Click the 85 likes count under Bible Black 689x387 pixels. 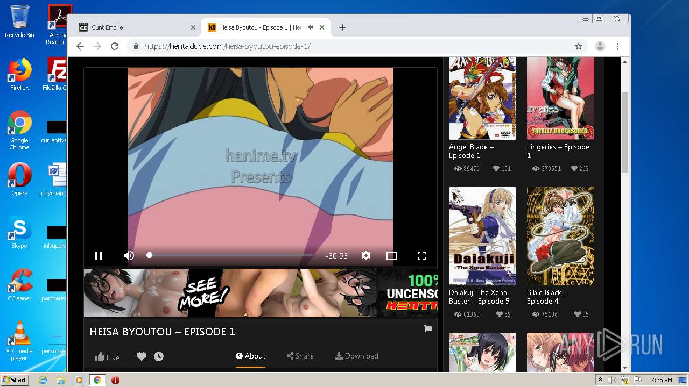point(581,314)
